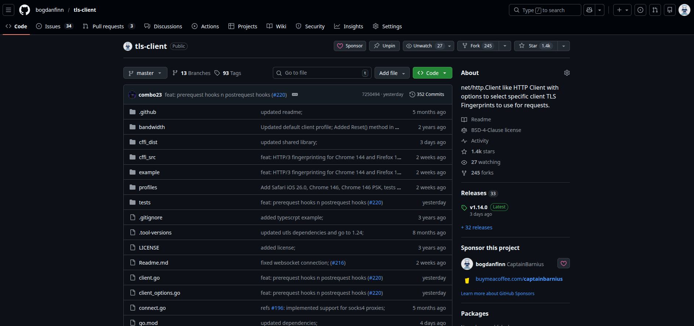Viewport: 694px width, 326px height.
Task: Open the GitHub homepage logo
Action: 25,10
